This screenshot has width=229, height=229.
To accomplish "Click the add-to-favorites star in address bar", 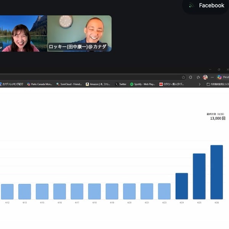I will [184, 77].
